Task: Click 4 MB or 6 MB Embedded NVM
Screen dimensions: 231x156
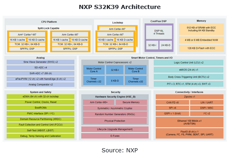Action: [201, 40]
